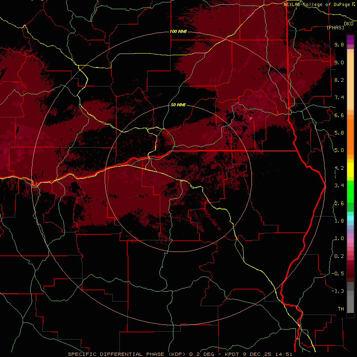Click the 1.8 legend value
This screenshot has height=357, width=357.
pos(339,221)
